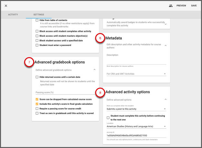This screenshot has width=202, height=148.
Task: Open the For CRA and IAKT Activities dropdown
Action: pyautogui.click(x=136, y=74)
